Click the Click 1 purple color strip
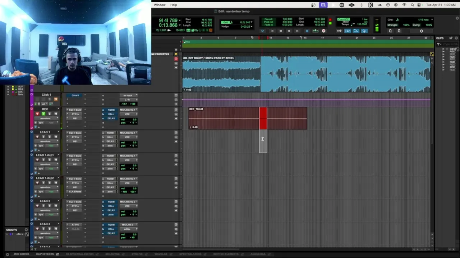This screenshot has height=258, width=460. click(x=32, y=99)
